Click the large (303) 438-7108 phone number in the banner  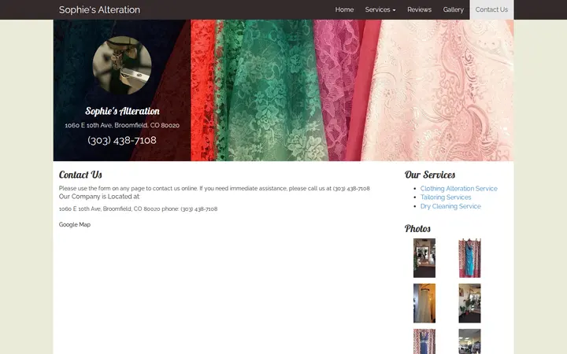coord(122,140)
